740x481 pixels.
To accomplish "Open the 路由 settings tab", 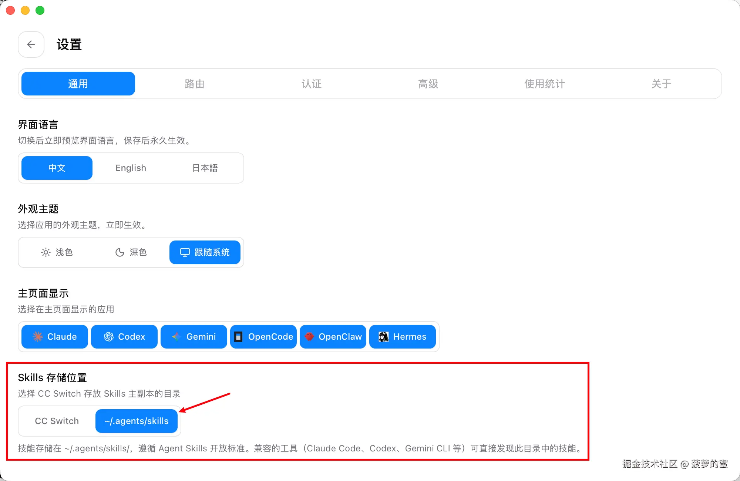I will pyautogui.click(x=195, y=84).
